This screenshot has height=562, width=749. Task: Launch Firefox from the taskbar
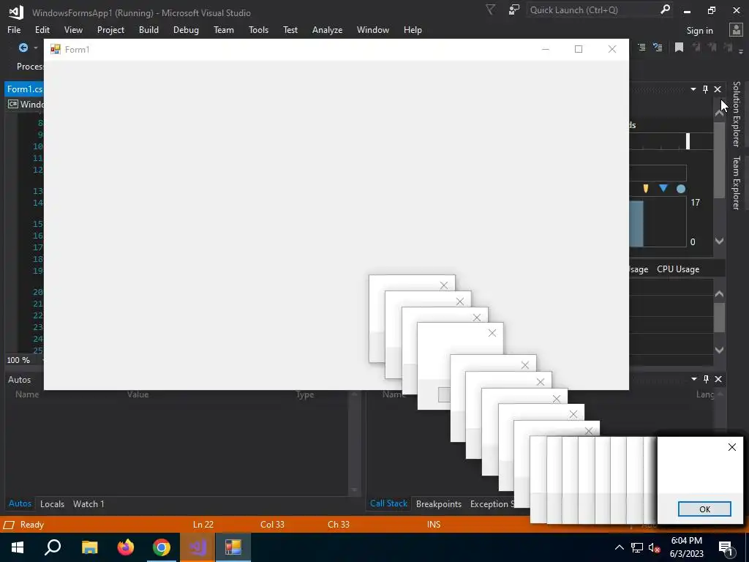pos(126,547)
